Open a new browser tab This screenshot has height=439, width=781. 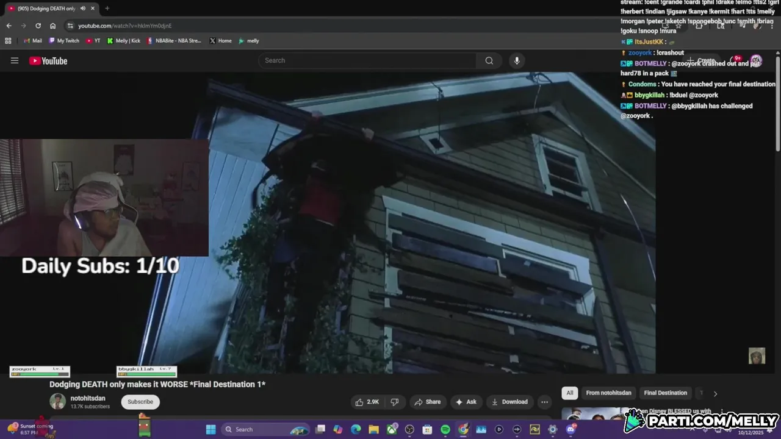pos(107,9)
